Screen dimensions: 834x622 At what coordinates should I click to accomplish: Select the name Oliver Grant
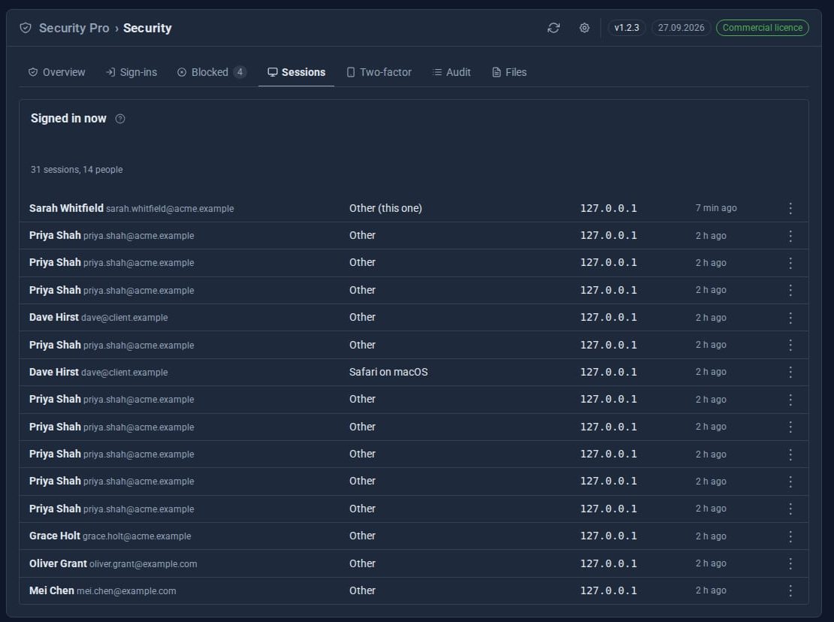click(58, 563)
